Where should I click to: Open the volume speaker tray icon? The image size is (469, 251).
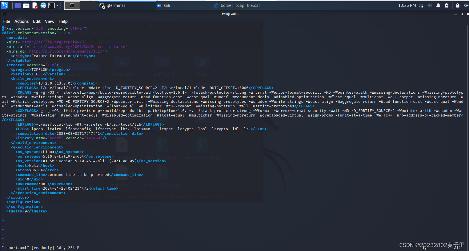430,5
